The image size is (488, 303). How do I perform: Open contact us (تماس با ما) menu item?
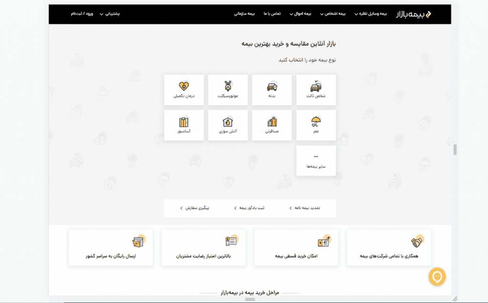[x=272, y=14]
